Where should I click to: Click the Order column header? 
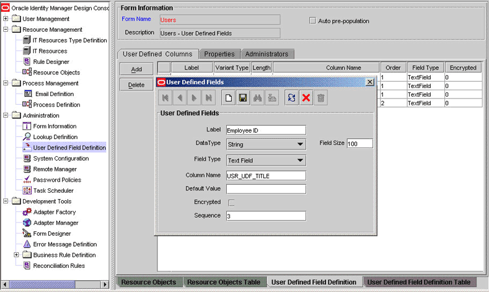pyautogui.click(x=393, y=68)
